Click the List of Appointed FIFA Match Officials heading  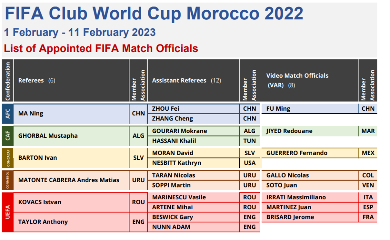pos(101,49)
